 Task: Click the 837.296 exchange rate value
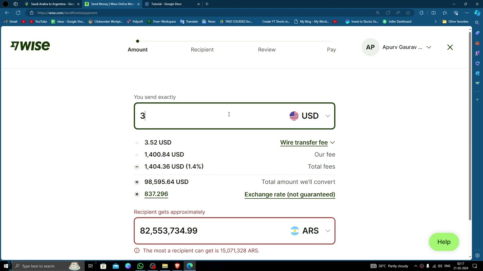point(156,194)
